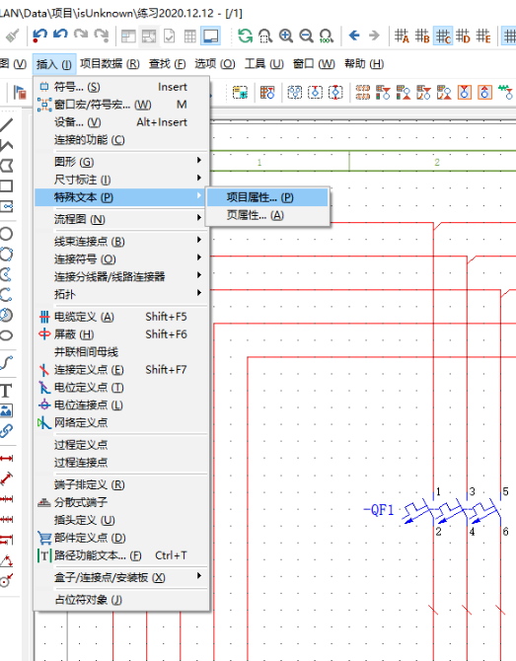Image resolution: width=516 pixels, height=661 pixels.
Task: Expand the 流程图 (N) submenu
Action: 121,219
